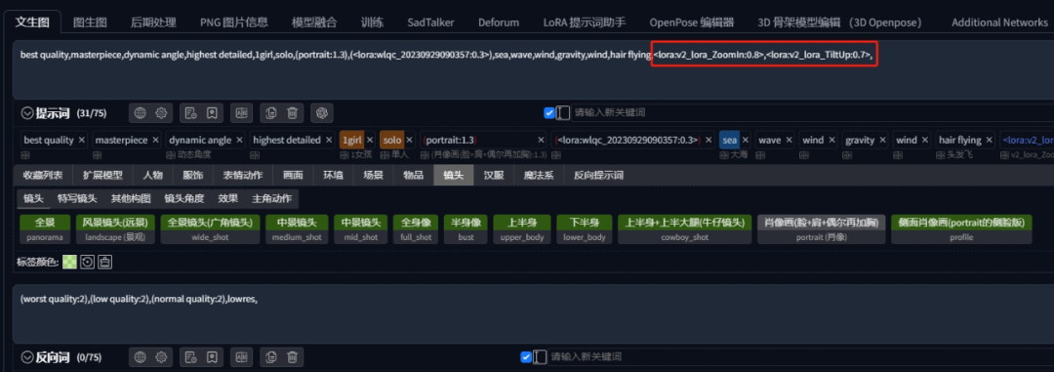
Task: Open the PNG 图片信息 tab
Action: 233,22
